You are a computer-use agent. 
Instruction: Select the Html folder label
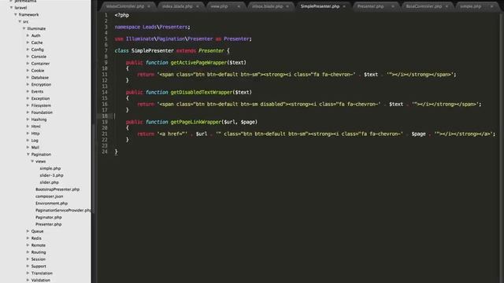click(x=35, y=127)
